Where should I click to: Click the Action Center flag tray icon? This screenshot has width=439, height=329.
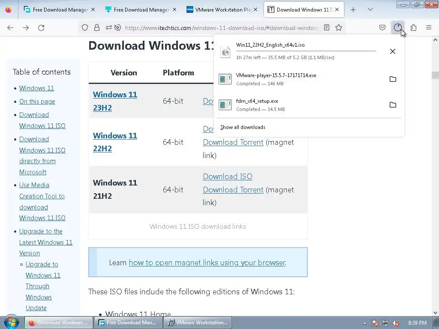[x=375, y=323]
